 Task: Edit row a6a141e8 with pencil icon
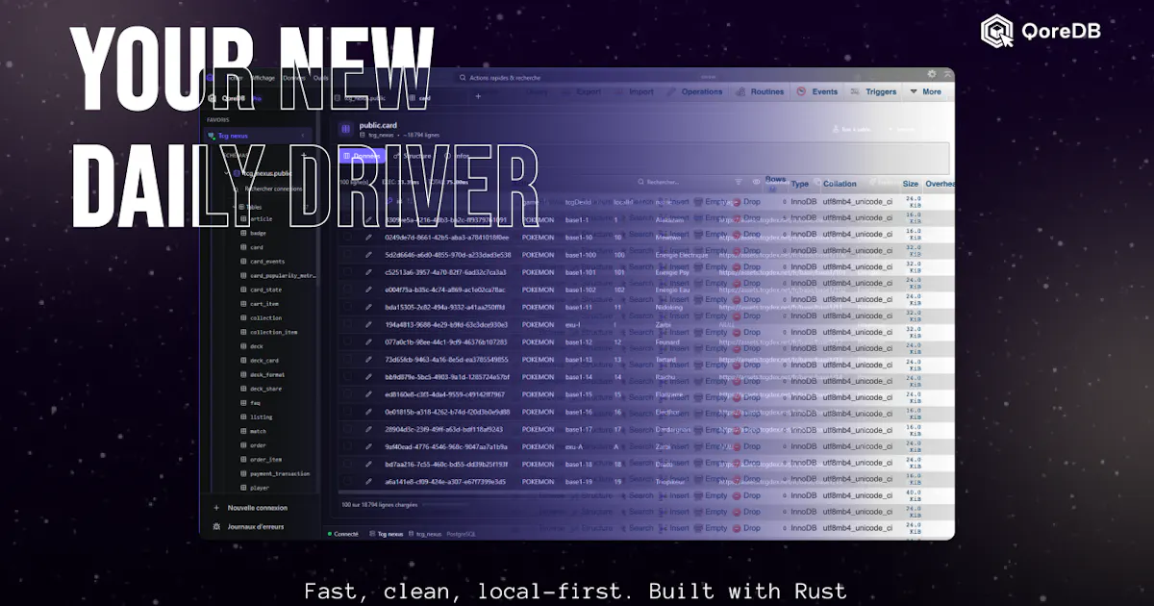[368, 481]
